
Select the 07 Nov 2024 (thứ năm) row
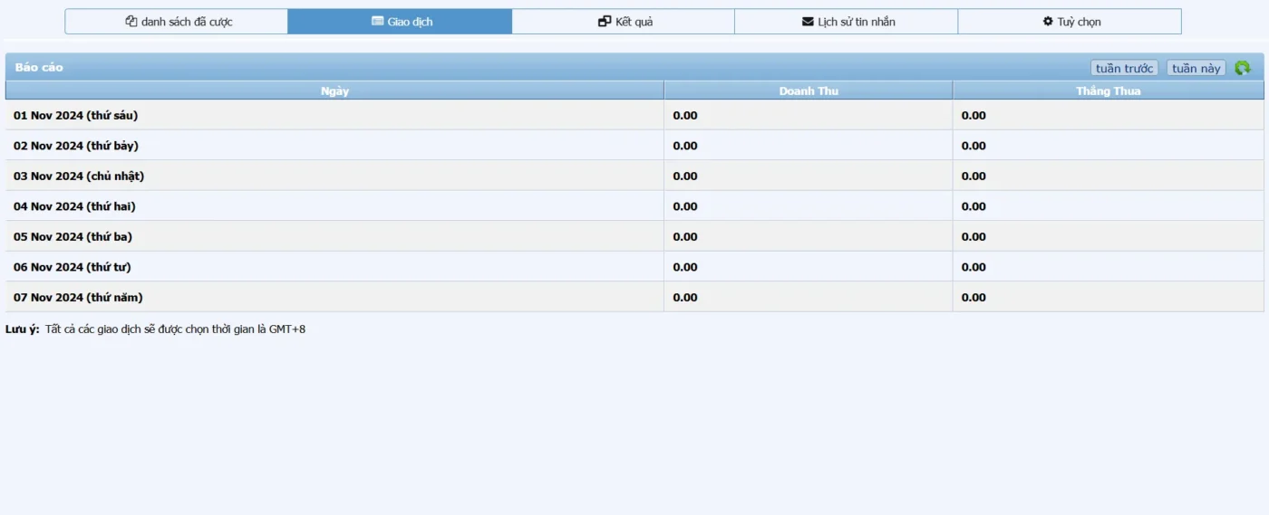click(x=78, y=298)
